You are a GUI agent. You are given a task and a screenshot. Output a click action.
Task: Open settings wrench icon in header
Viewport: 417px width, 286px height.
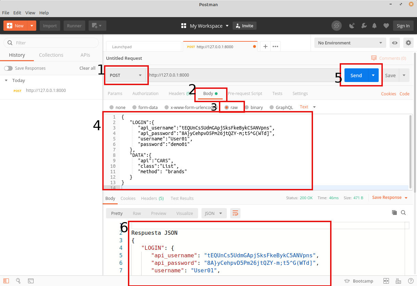point(364,26)
